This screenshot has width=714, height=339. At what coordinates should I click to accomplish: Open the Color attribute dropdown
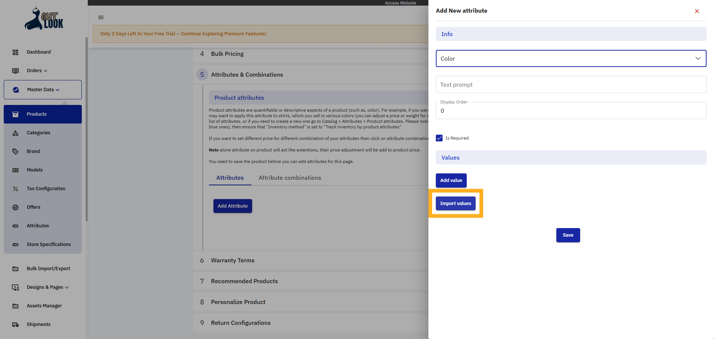[571, 58]
